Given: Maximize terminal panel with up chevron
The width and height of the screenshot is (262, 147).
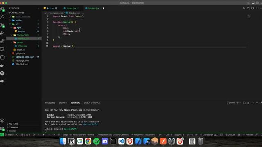Looking at the screenshot, I should coord(257,103).
